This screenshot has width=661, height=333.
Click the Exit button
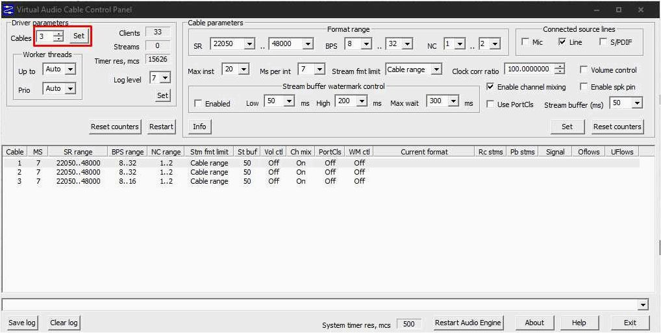click(x=630, y=323)
